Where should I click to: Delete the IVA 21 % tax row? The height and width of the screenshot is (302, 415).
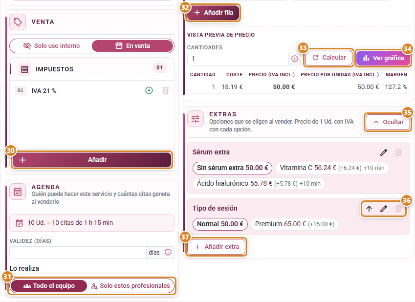[x=165, y=90]
